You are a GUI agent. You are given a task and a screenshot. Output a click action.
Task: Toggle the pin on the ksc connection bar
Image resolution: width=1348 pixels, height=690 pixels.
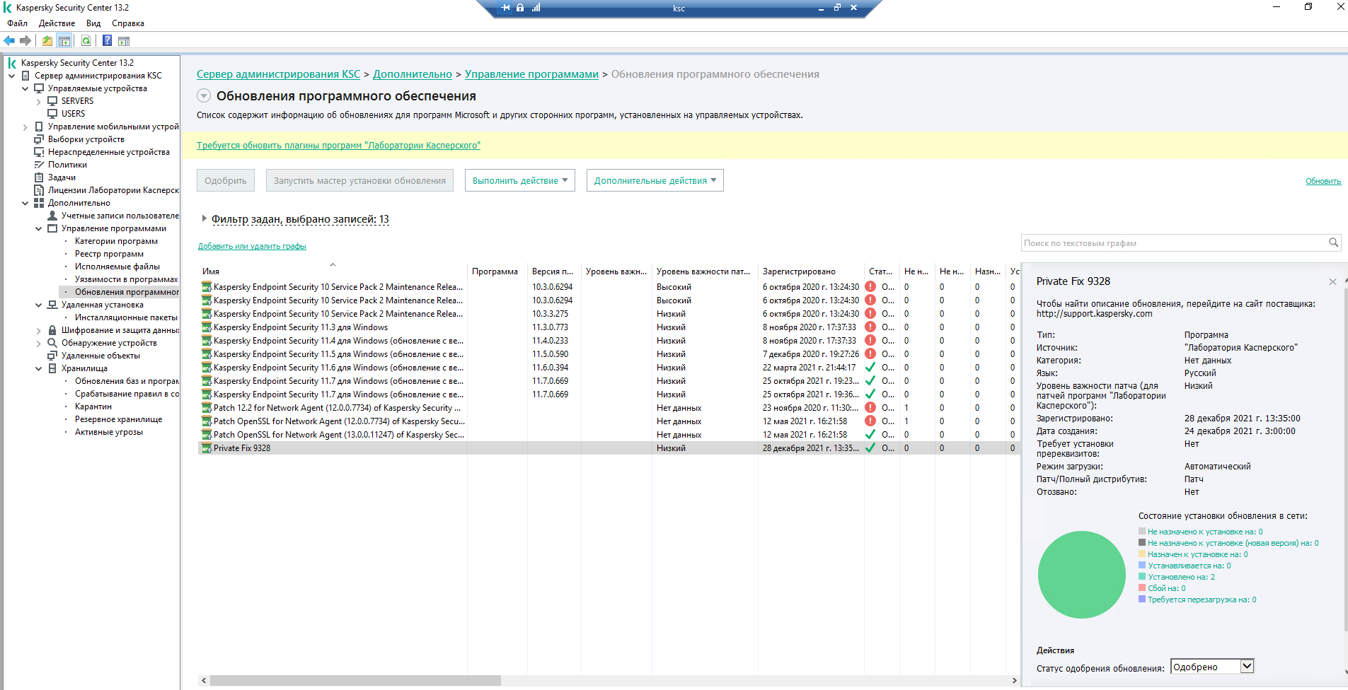coord(505,8)
